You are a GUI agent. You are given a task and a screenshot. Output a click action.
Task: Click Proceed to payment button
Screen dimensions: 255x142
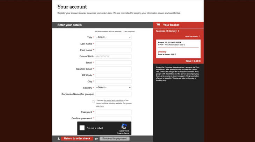(x=114, y=139)
